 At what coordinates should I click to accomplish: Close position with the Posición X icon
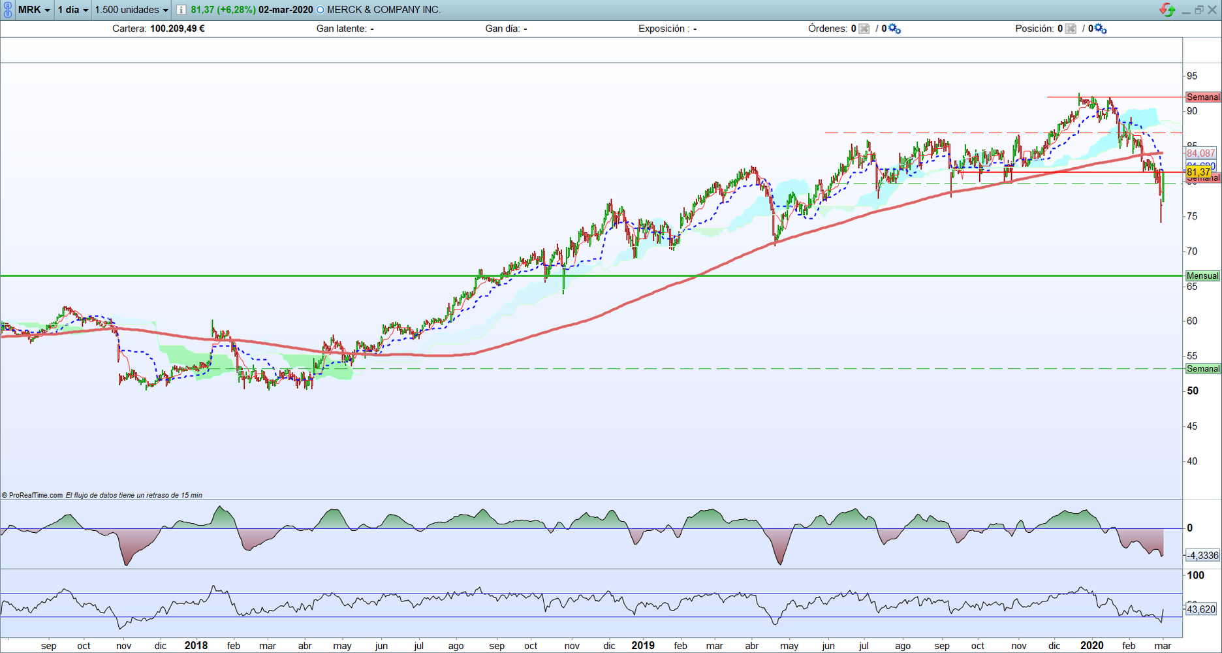tap(1071, 29)
